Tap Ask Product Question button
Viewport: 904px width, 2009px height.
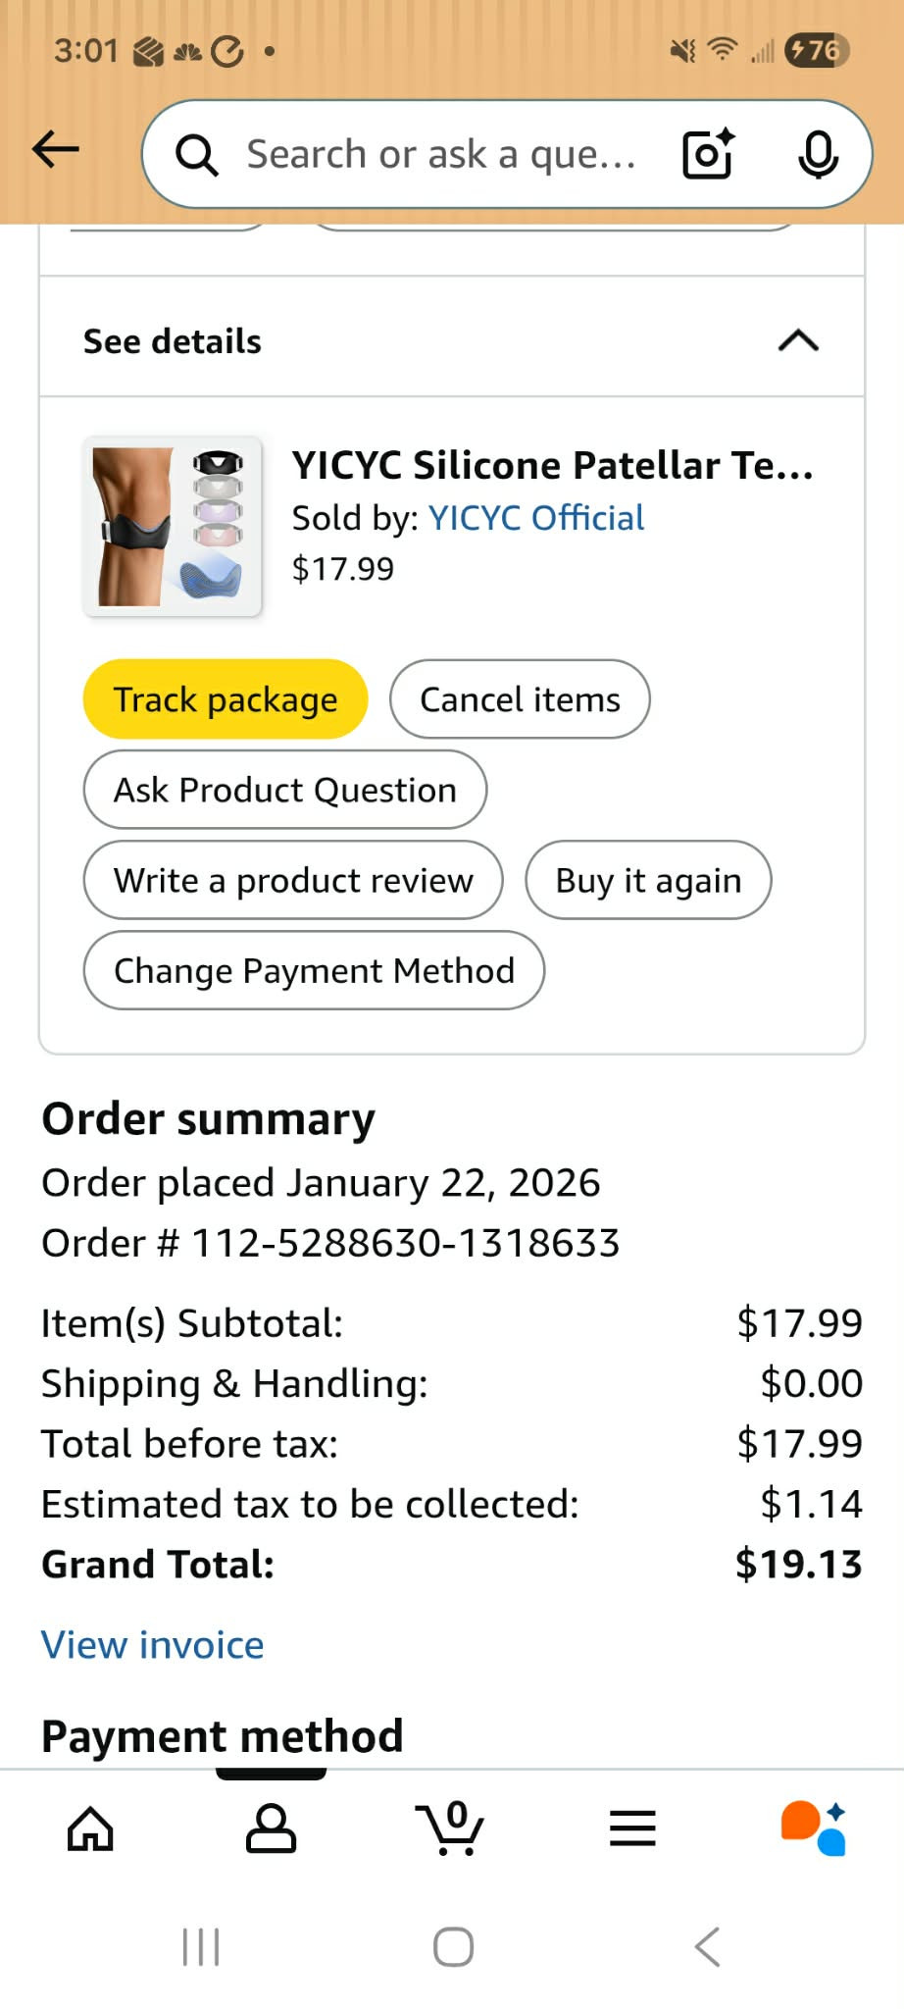[x=285, y=790]
